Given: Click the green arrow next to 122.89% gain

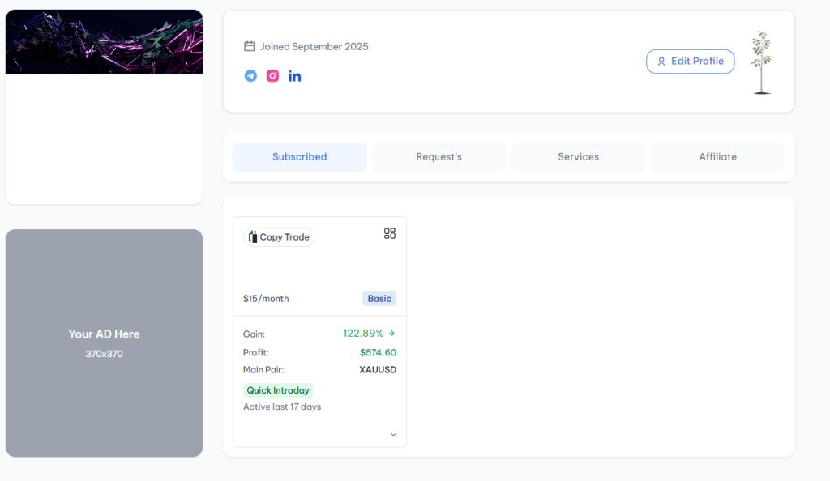Looking at the screenshot, I should 392,334.
